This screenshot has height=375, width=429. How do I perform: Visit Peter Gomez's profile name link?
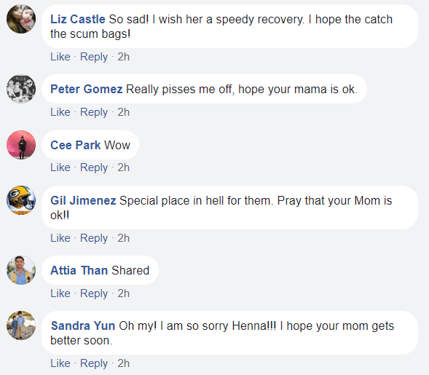86,89
